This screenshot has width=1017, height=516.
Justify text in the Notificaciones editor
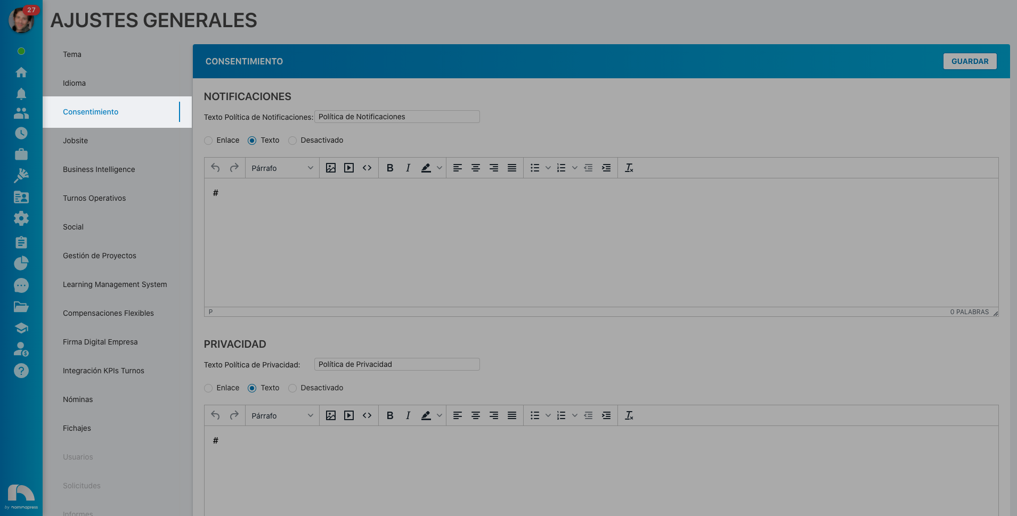point(512,168)
